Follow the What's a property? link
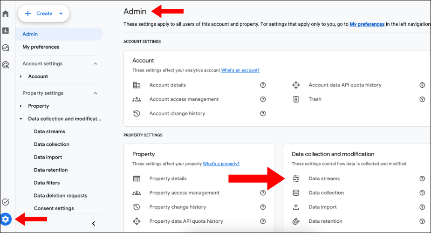 coord(221,164)
